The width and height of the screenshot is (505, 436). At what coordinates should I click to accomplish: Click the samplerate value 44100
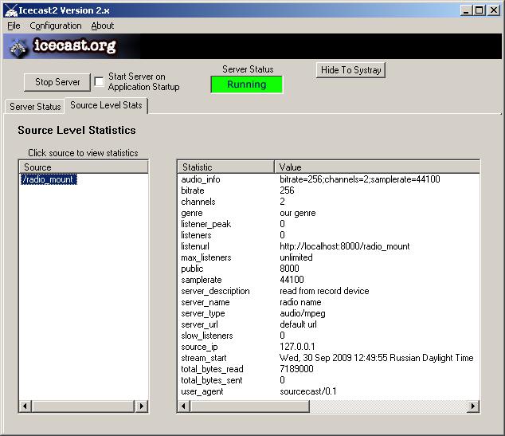tap(292, 280)
